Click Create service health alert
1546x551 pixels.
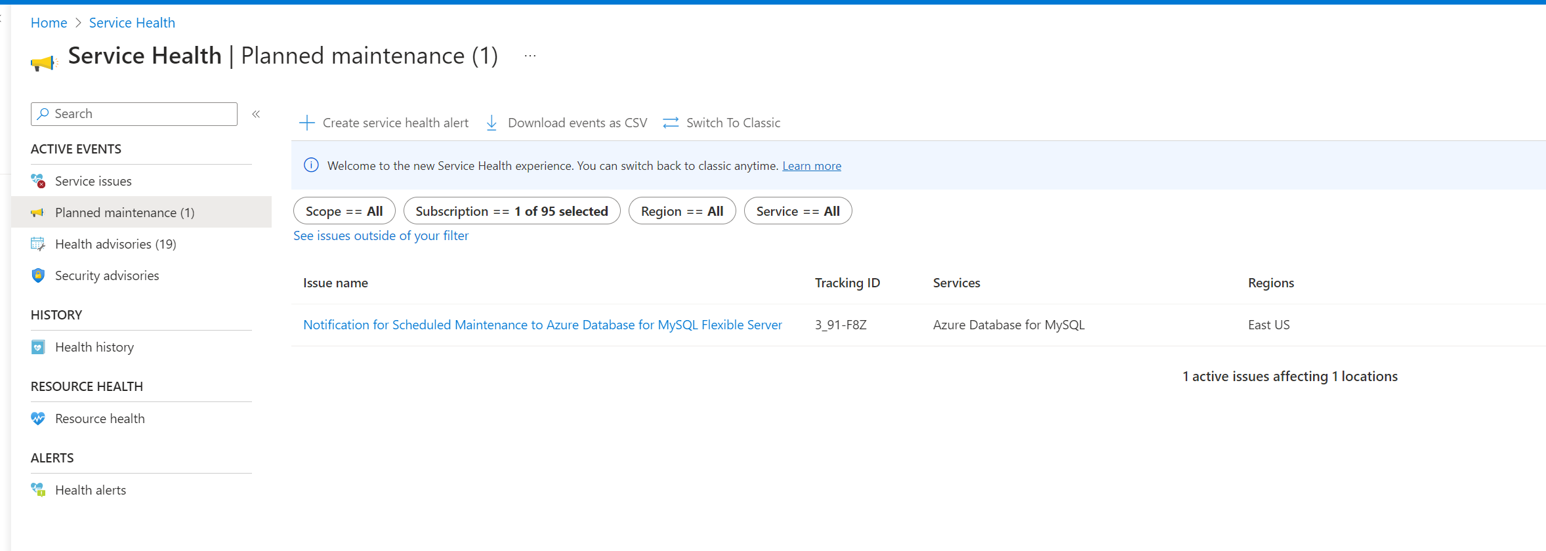384,123
